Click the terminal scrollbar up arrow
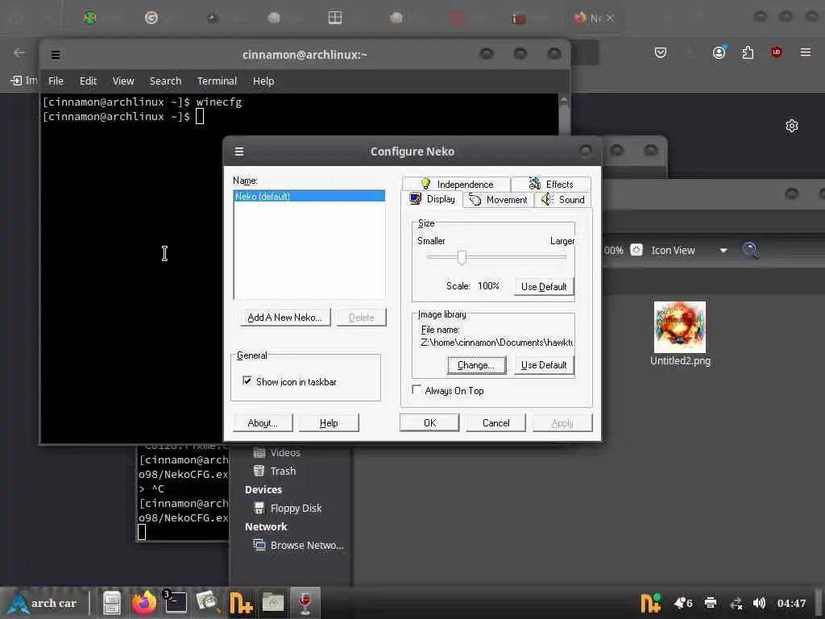The width and height of the screenshot is (825, 619). (563, 99)
